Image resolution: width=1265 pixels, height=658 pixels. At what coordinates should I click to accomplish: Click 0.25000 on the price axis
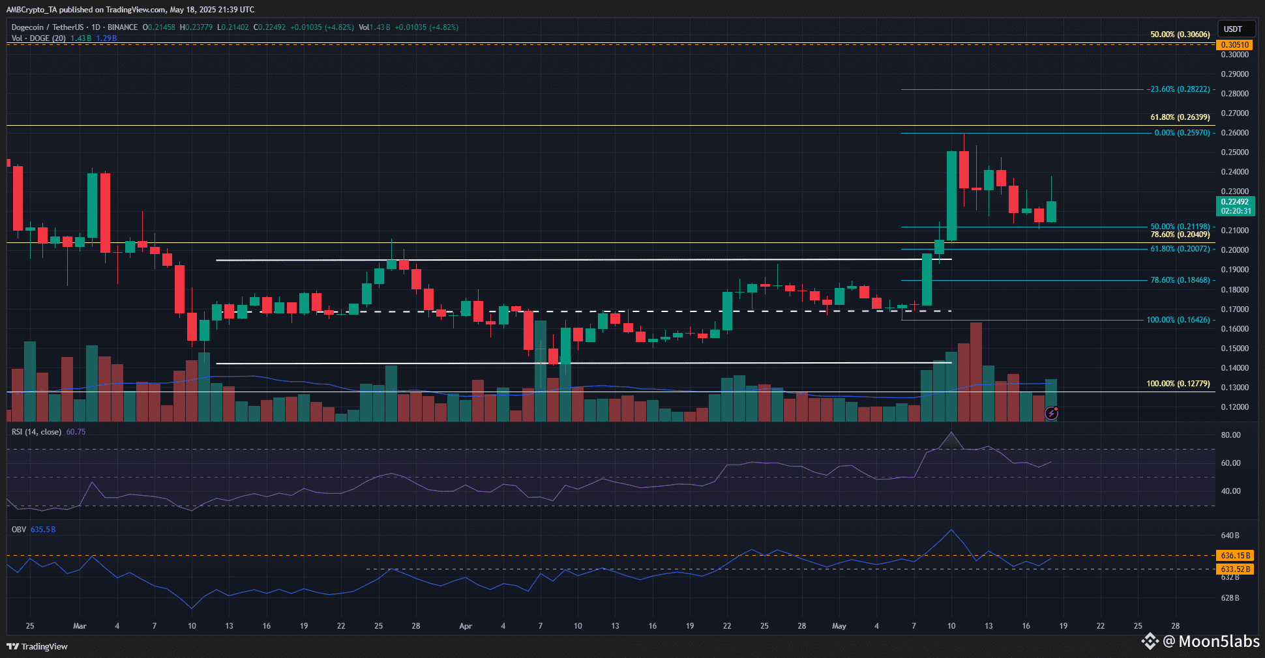tap(1235, 152)
